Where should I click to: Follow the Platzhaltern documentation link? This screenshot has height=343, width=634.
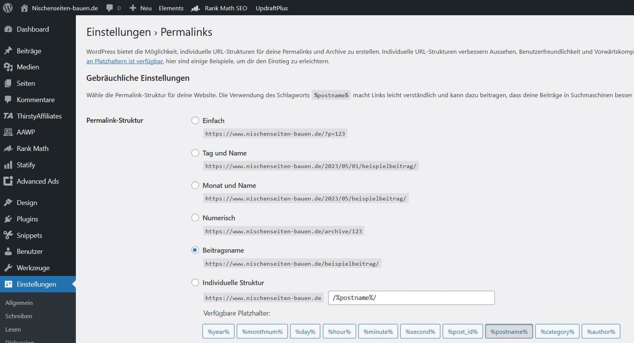[123, 61]
